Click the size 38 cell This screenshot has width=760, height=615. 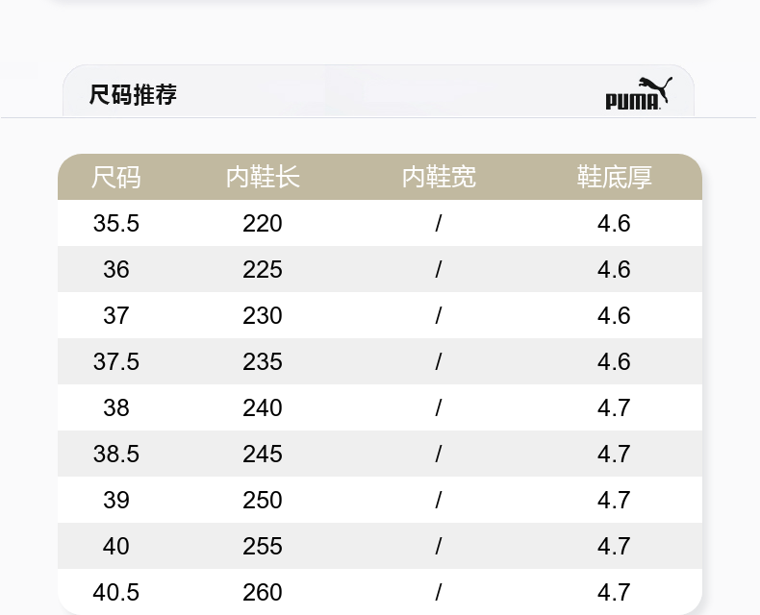pos(116,408)
